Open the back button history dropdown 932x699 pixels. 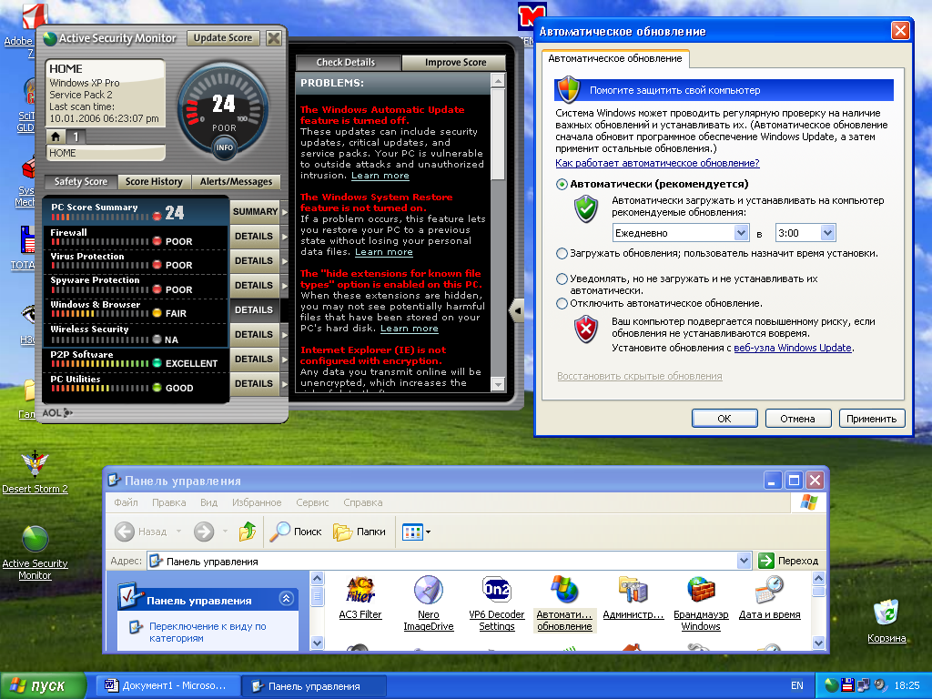pos(178,532)
